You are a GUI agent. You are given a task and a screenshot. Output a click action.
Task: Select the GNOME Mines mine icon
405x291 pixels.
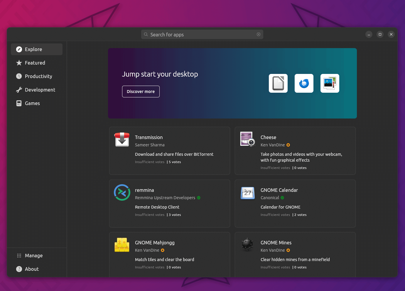(247, 245)
